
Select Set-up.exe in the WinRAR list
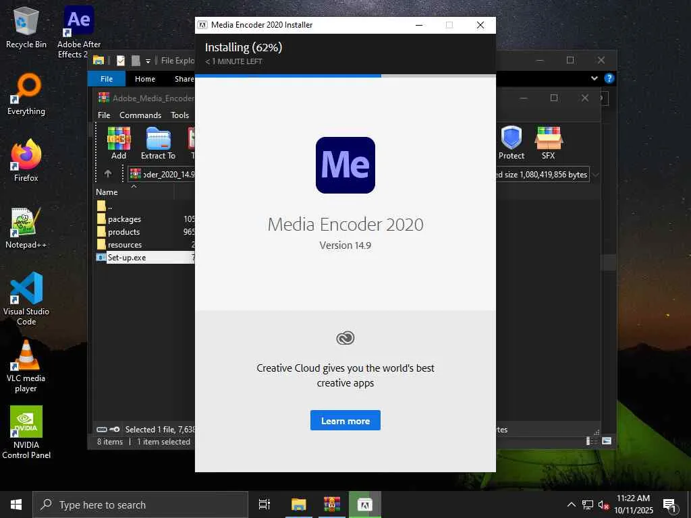pos(144,257)
